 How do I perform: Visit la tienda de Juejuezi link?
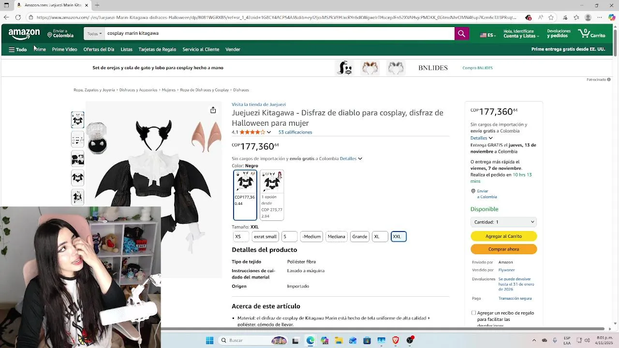pos(259,104)
